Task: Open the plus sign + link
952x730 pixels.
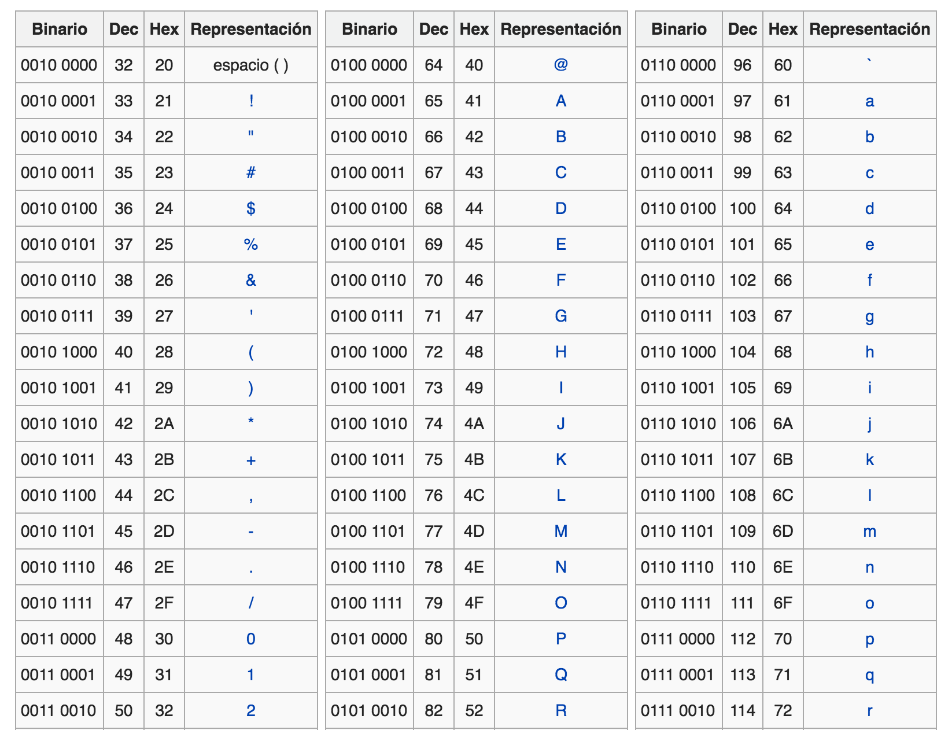Action: click(x=251, y=460)
